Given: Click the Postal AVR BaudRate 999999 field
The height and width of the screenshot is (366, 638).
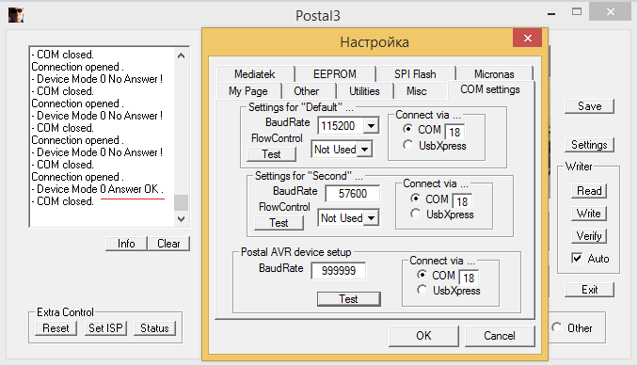Looking at the screenshot, I should coord(339,270).
